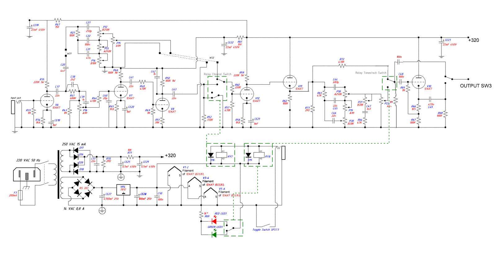Click the "RED LED3" text label
496x268 pixels.
[x=221, y=214]
